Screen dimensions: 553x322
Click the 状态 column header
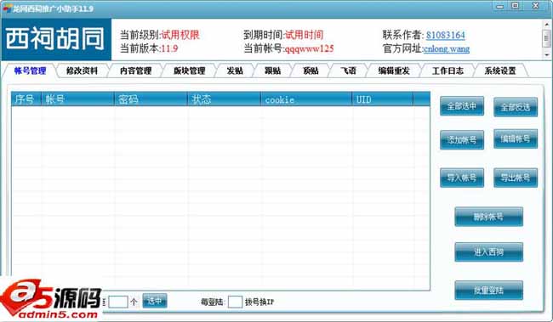pyautogui.click(x=224, y=99)
